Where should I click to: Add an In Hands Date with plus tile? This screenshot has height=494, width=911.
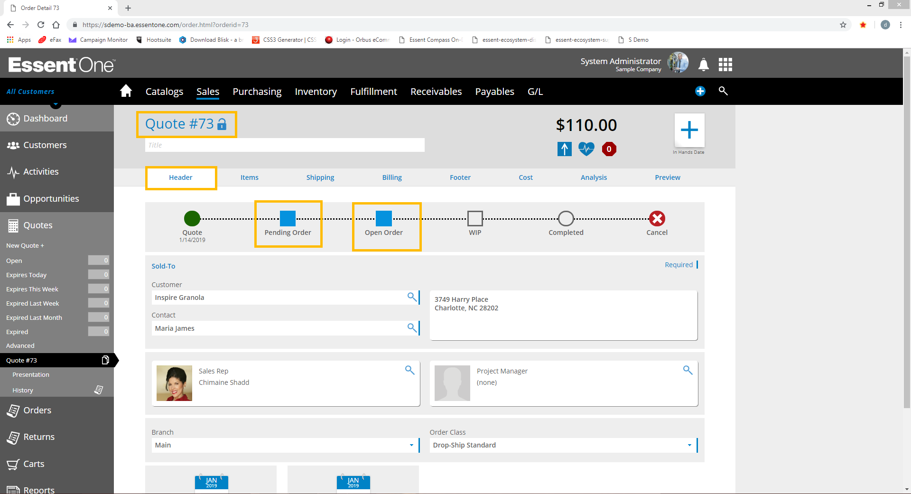[689, 130]
